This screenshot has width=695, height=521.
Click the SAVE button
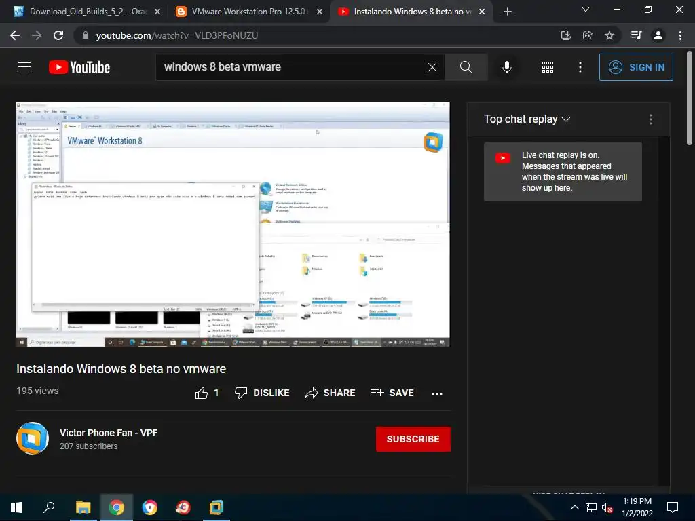(392, 393)
